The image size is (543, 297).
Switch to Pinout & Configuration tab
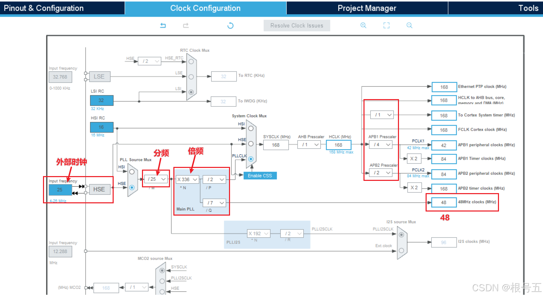tap(62, 8)
